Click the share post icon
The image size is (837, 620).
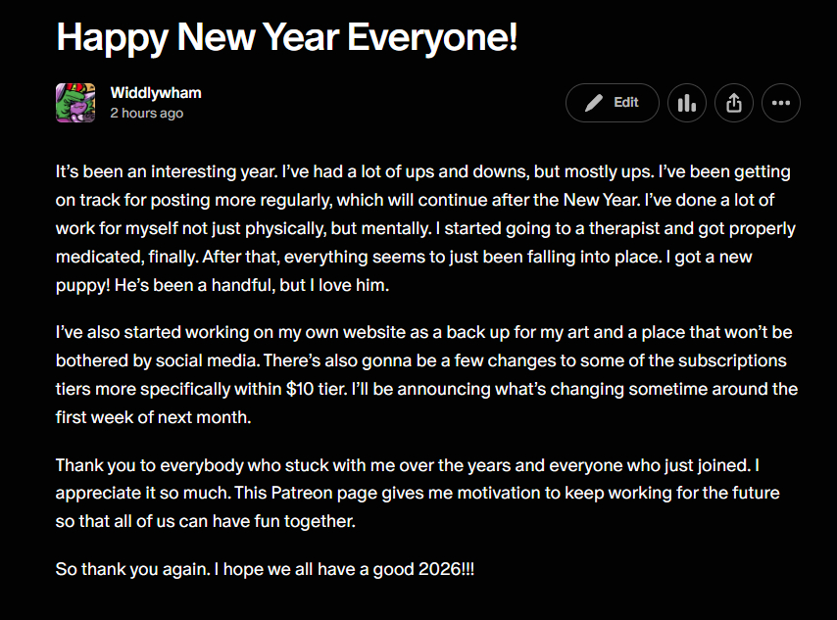[734, 103]
